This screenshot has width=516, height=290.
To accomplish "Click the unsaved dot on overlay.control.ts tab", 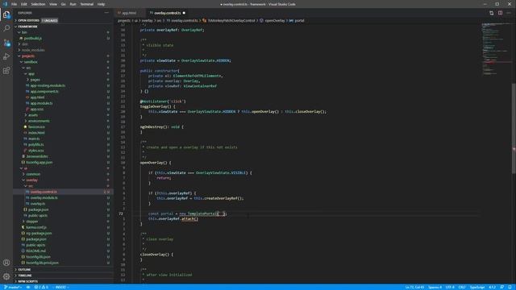I will click(184, 13).
